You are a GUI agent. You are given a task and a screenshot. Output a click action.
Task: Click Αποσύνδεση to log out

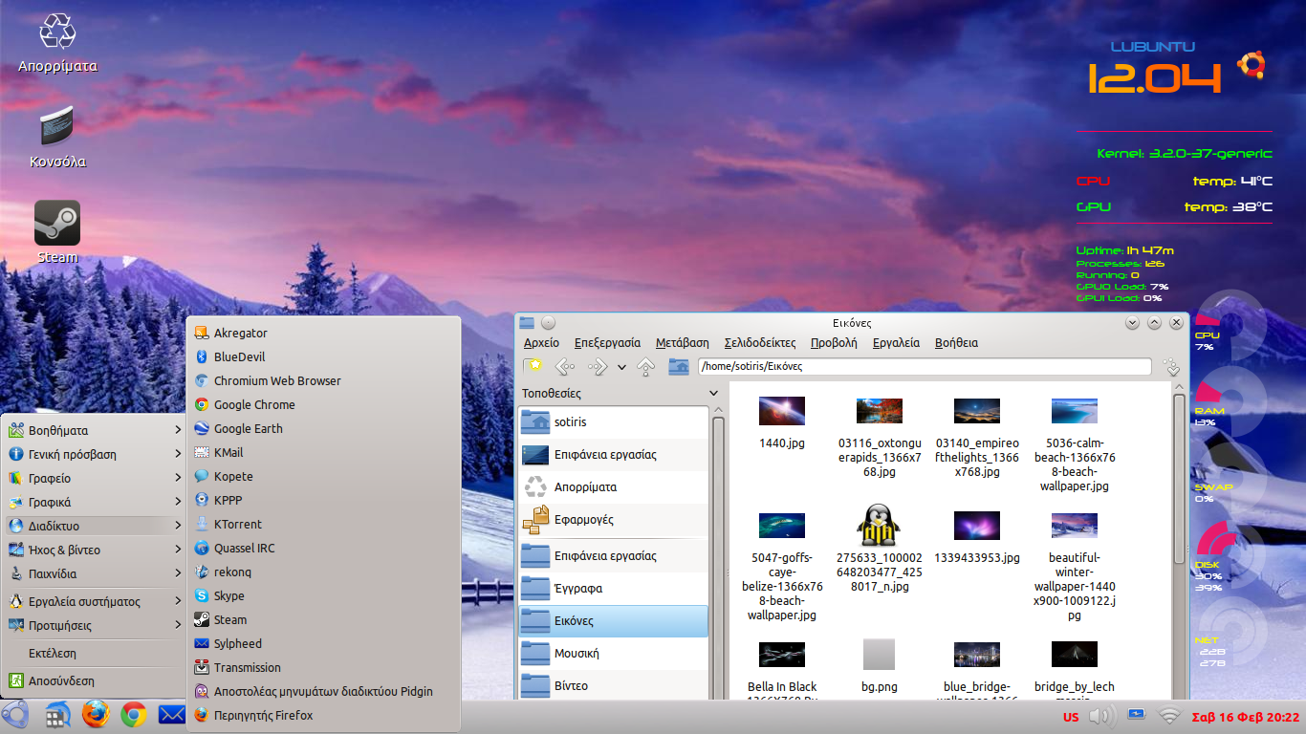61,680
